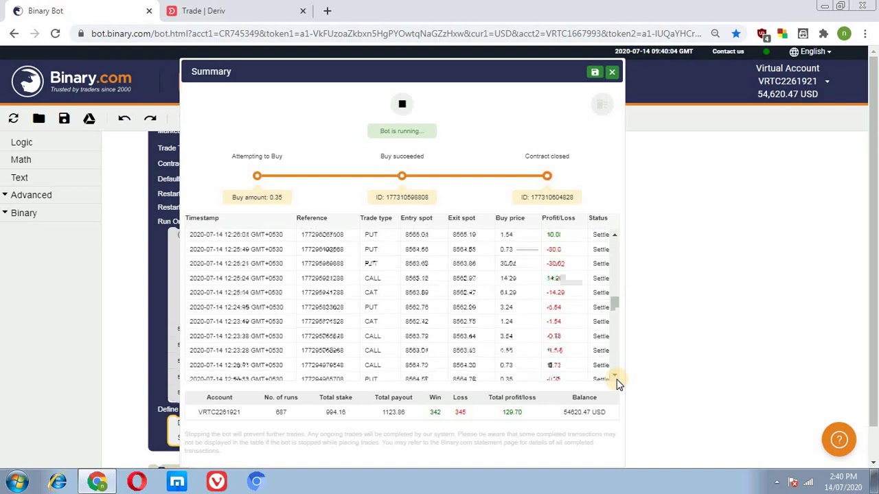Click the Contract closed progress step marker
Screen dimensions: 879x494
click(547, 176)
